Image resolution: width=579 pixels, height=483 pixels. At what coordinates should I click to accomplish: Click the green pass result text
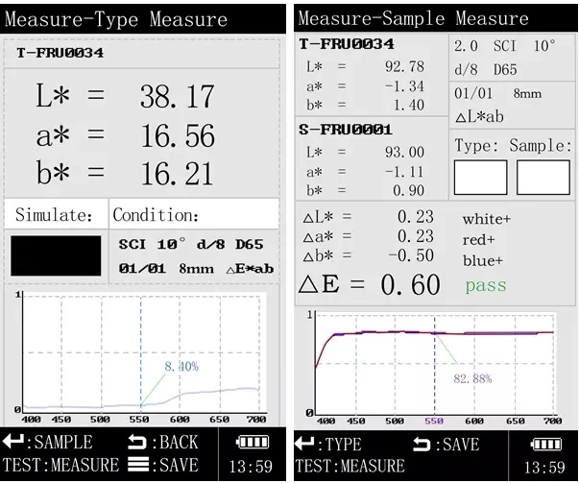click(x=486, y=285)
